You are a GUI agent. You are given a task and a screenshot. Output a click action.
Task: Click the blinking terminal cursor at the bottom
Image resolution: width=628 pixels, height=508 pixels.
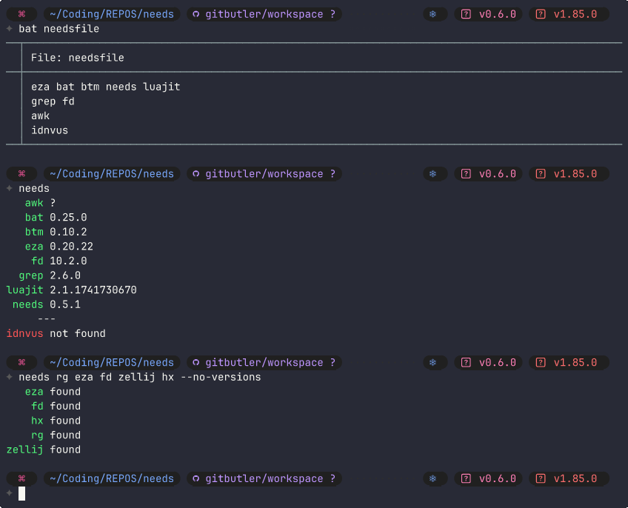[x=23, y=493]
